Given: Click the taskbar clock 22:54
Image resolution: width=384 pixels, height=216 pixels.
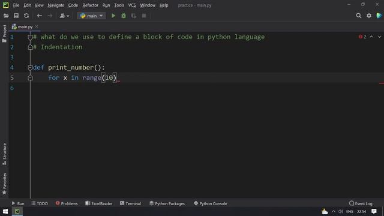Looking at the screenshot, I should [361, 211].
